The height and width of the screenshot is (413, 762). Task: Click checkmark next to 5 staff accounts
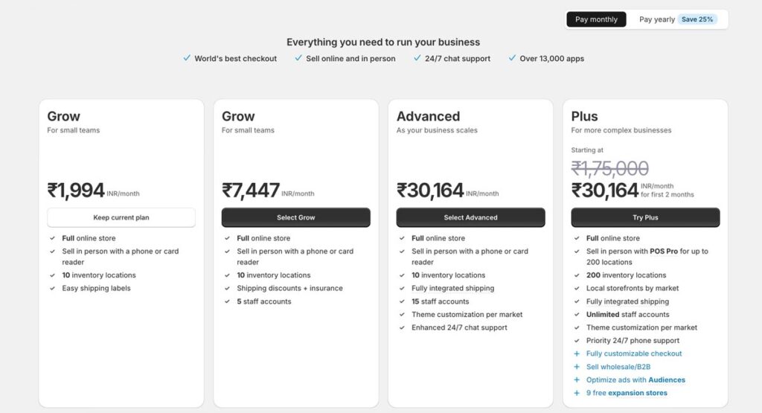[x=227, y=301]
